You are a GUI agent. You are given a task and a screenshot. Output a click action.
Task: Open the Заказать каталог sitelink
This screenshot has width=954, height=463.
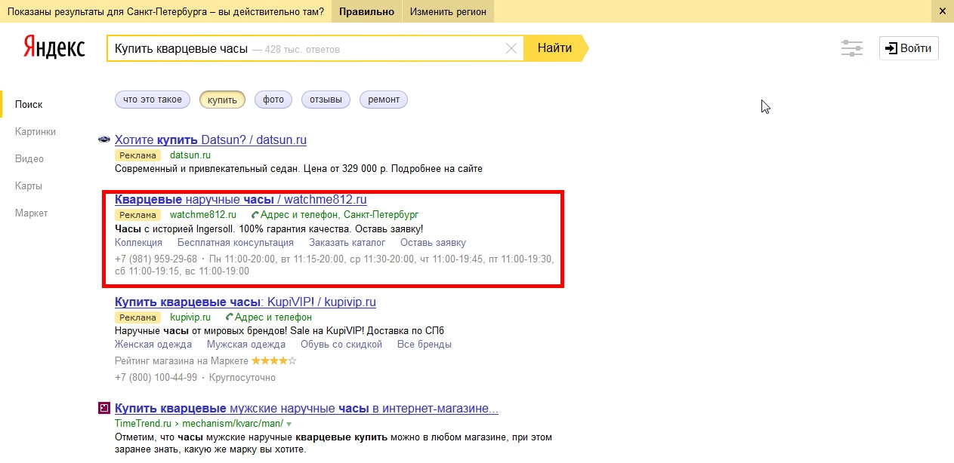click(x=347, y=243)
